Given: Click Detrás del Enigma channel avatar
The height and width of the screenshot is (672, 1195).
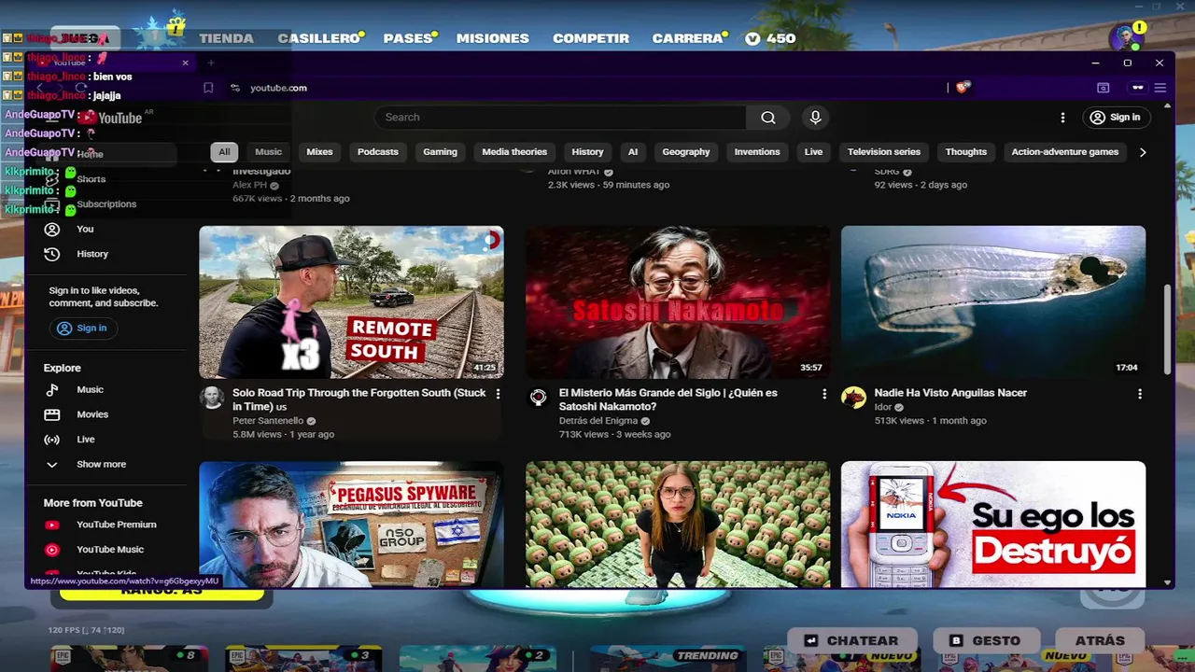Looking at the screenshot, I should click(x=538, y=398).
